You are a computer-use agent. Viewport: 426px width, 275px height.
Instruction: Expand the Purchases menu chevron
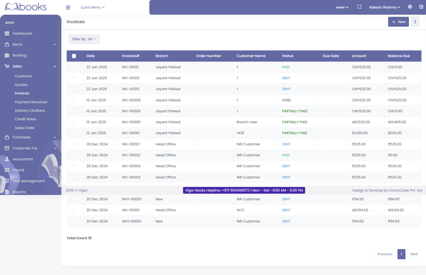click(55, 137)
